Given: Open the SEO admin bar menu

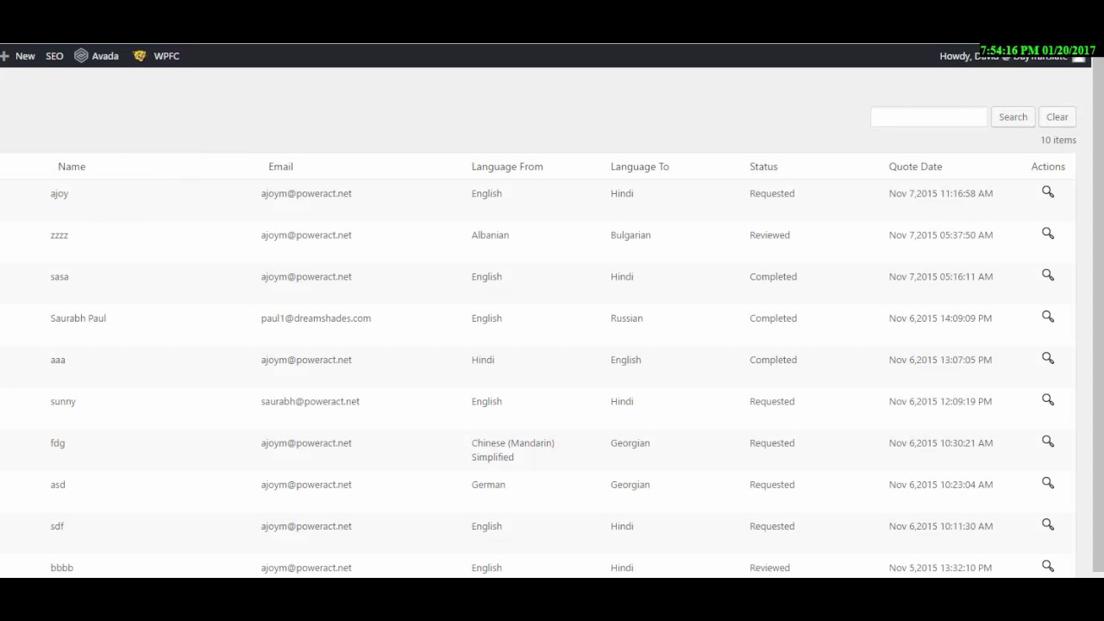Looking at the screenshot, I should (x=54, y=56).
